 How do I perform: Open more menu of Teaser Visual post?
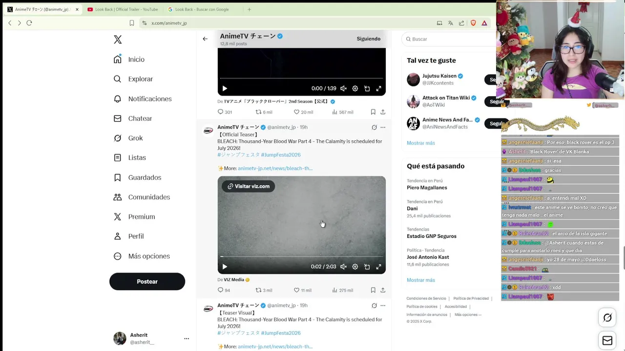[x=383, y=306]
